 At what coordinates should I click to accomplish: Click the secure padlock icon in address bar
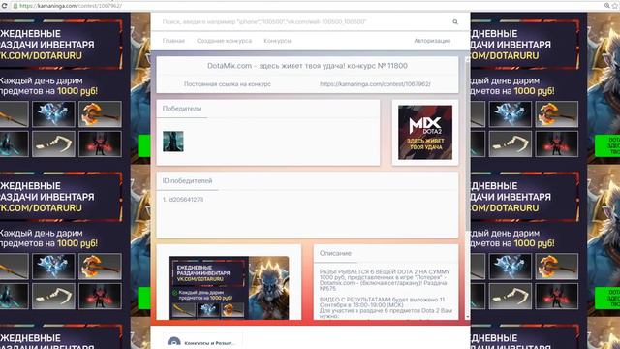coord(15,6)
